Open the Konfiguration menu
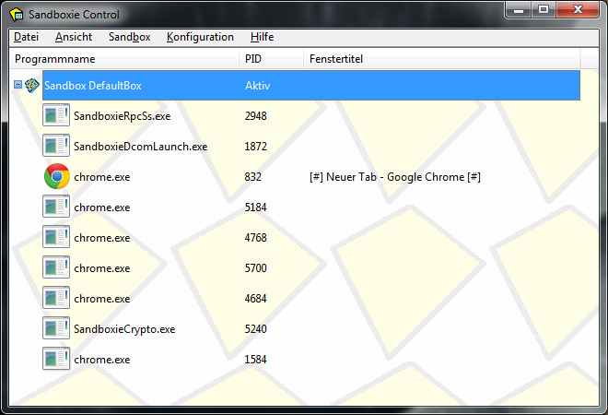Image resolution: width=608 pixels, height=415 pixels. [x=200, y=37]
